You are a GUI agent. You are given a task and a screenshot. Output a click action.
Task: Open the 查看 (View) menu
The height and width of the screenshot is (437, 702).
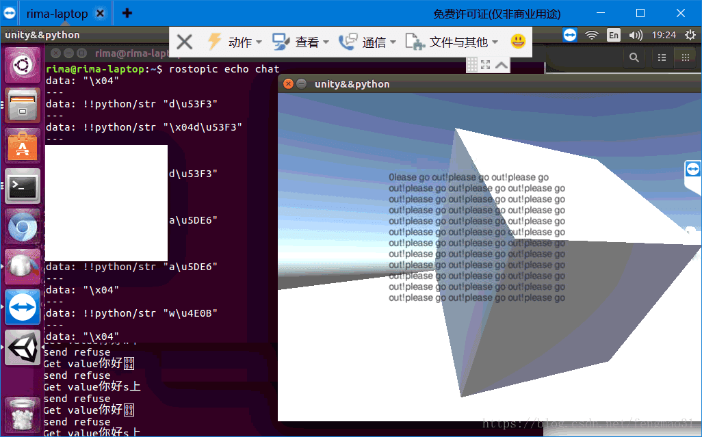[x=301, y=42]
